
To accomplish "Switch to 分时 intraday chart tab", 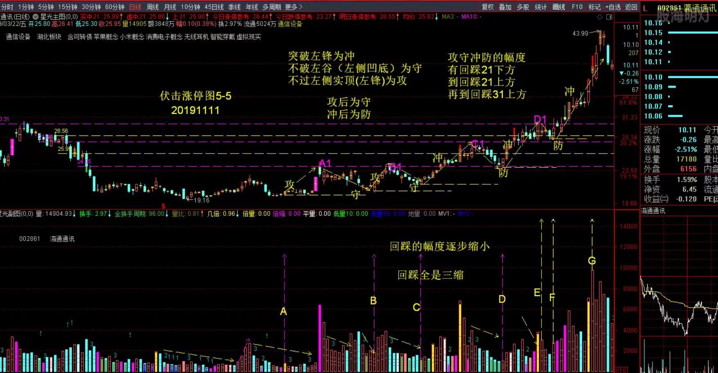I will 7,7.
